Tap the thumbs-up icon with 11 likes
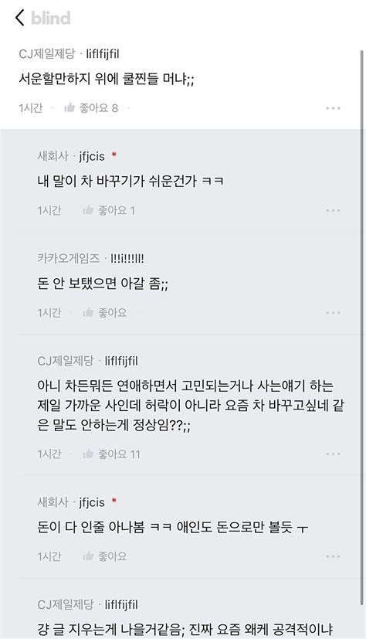This screenshot has width=366, height=639. [x=88, y=454]
